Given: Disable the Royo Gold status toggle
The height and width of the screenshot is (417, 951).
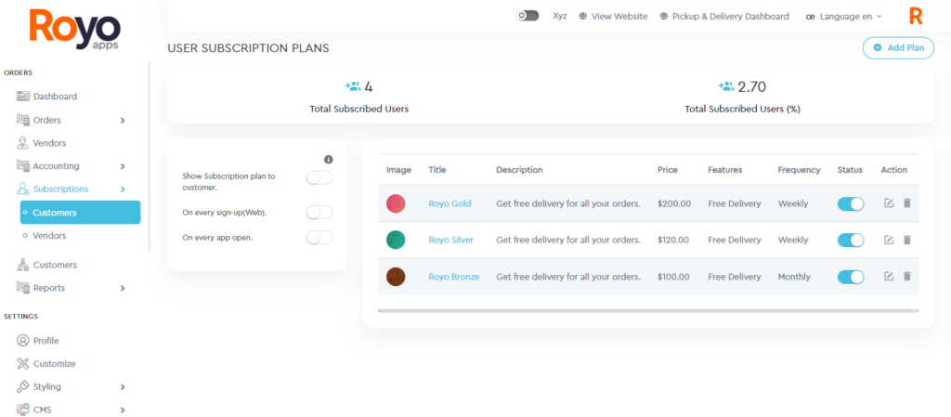Looking at the screenshot, I should 850,203.
